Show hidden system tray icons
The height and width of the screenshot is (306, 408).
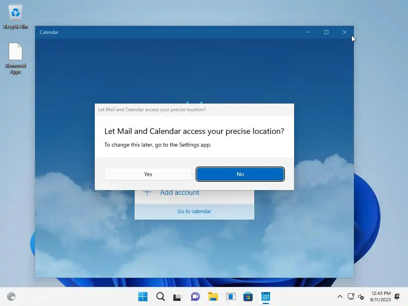[x=340, y=296]
